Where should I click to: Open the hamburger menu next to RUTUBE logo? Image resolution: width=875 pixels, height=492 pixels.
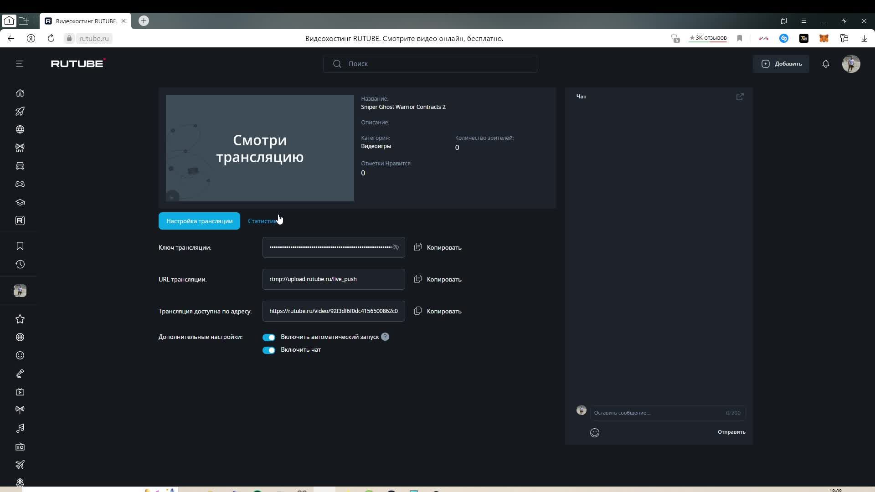(x=19, y=64)
